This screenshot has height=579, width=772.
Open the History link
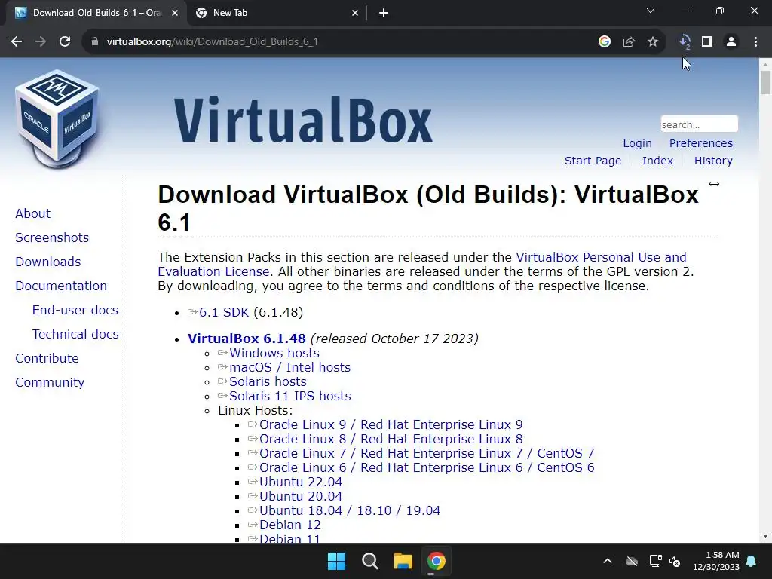coord(713,161)
